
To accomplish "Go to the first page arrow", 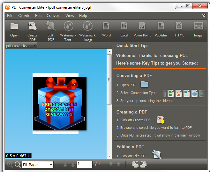I will point(65,164).
